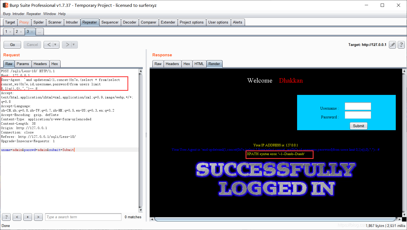Open the Repeater help question mark icon
407x230 pixels.
pos(401,45)
